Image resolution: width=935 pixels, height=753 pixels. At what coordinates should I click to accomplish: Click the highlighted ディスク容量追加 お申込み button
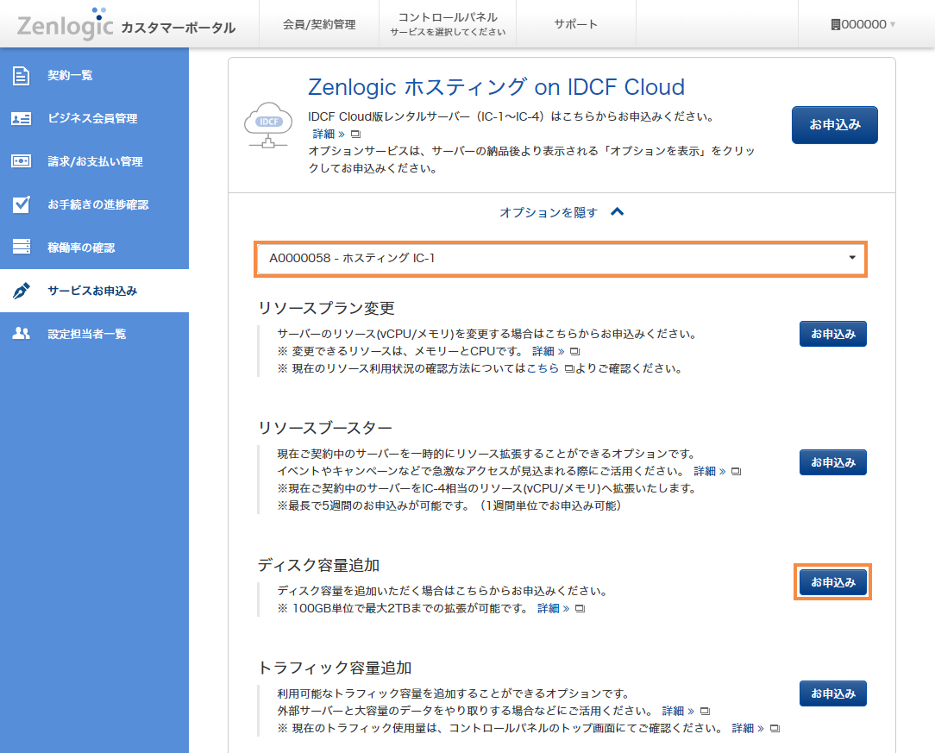click(x=832, y=582)
